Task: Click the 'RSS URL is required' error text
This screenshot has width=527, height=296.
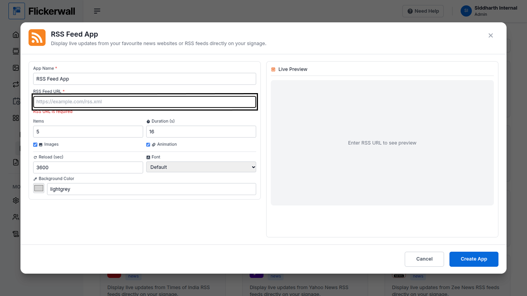Action: [53, 112]
